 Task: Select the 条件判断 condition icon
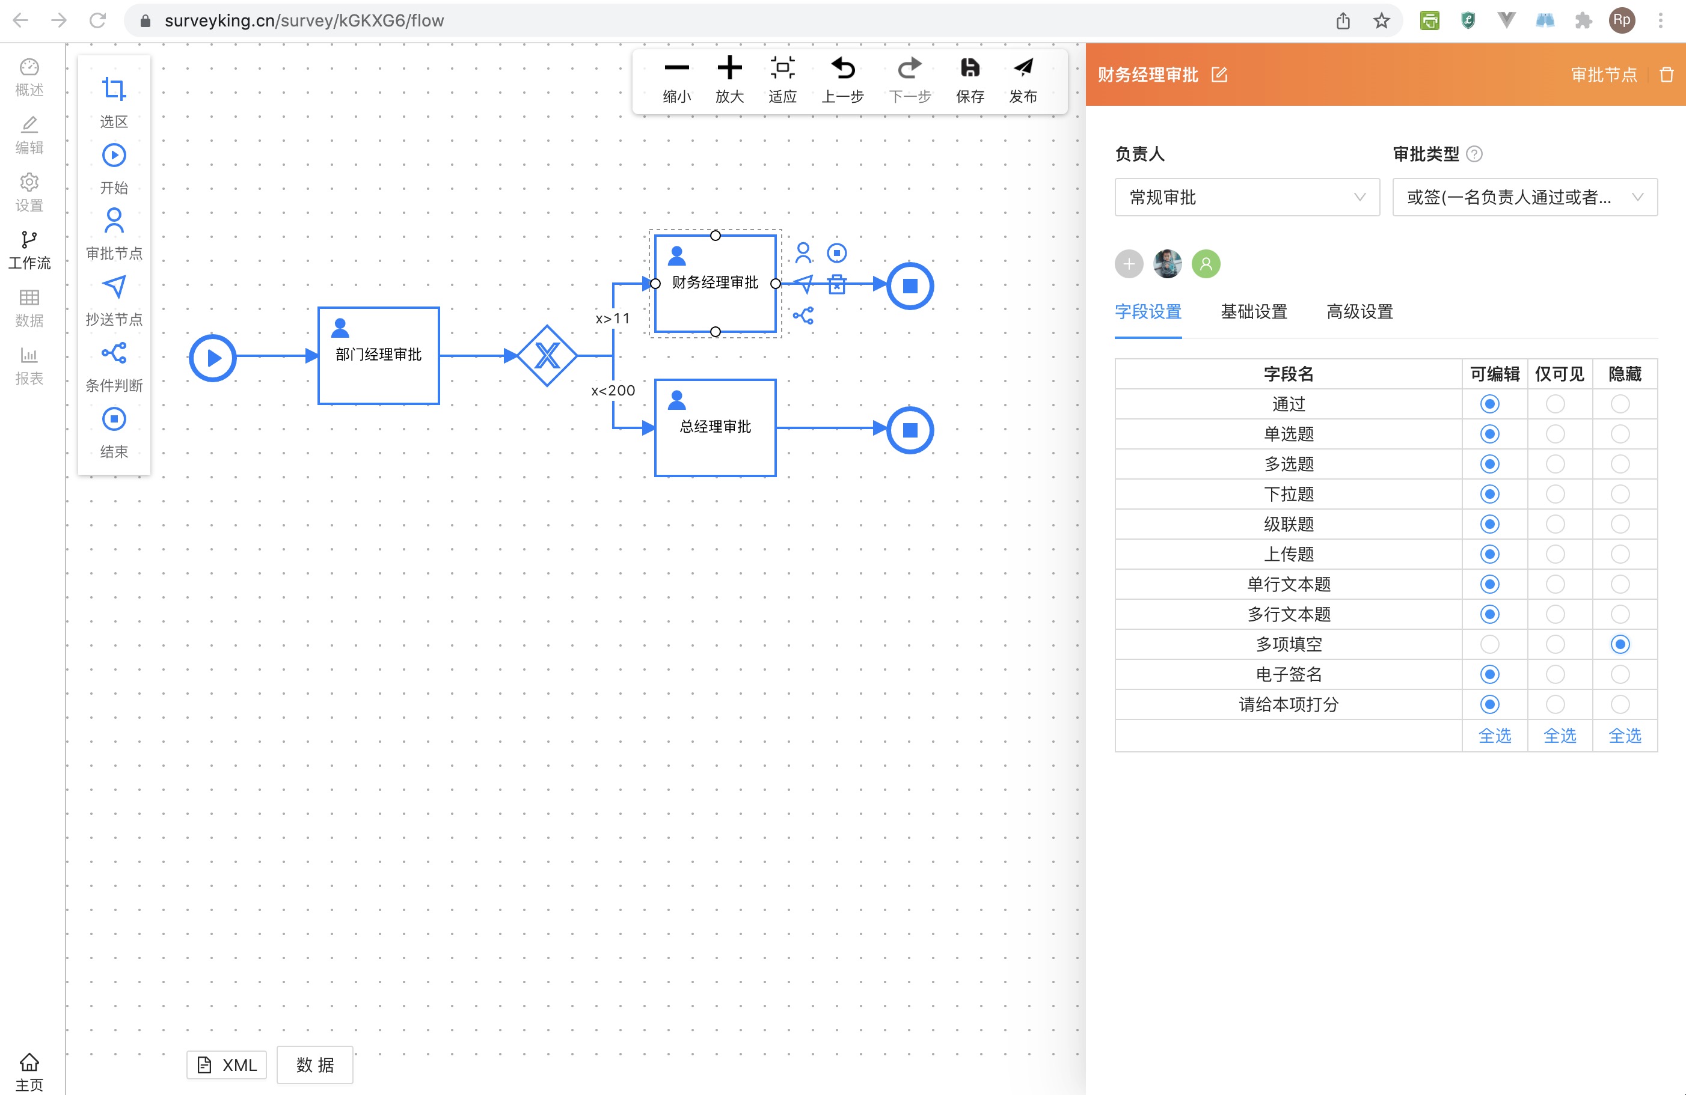[x=114, y=353]
